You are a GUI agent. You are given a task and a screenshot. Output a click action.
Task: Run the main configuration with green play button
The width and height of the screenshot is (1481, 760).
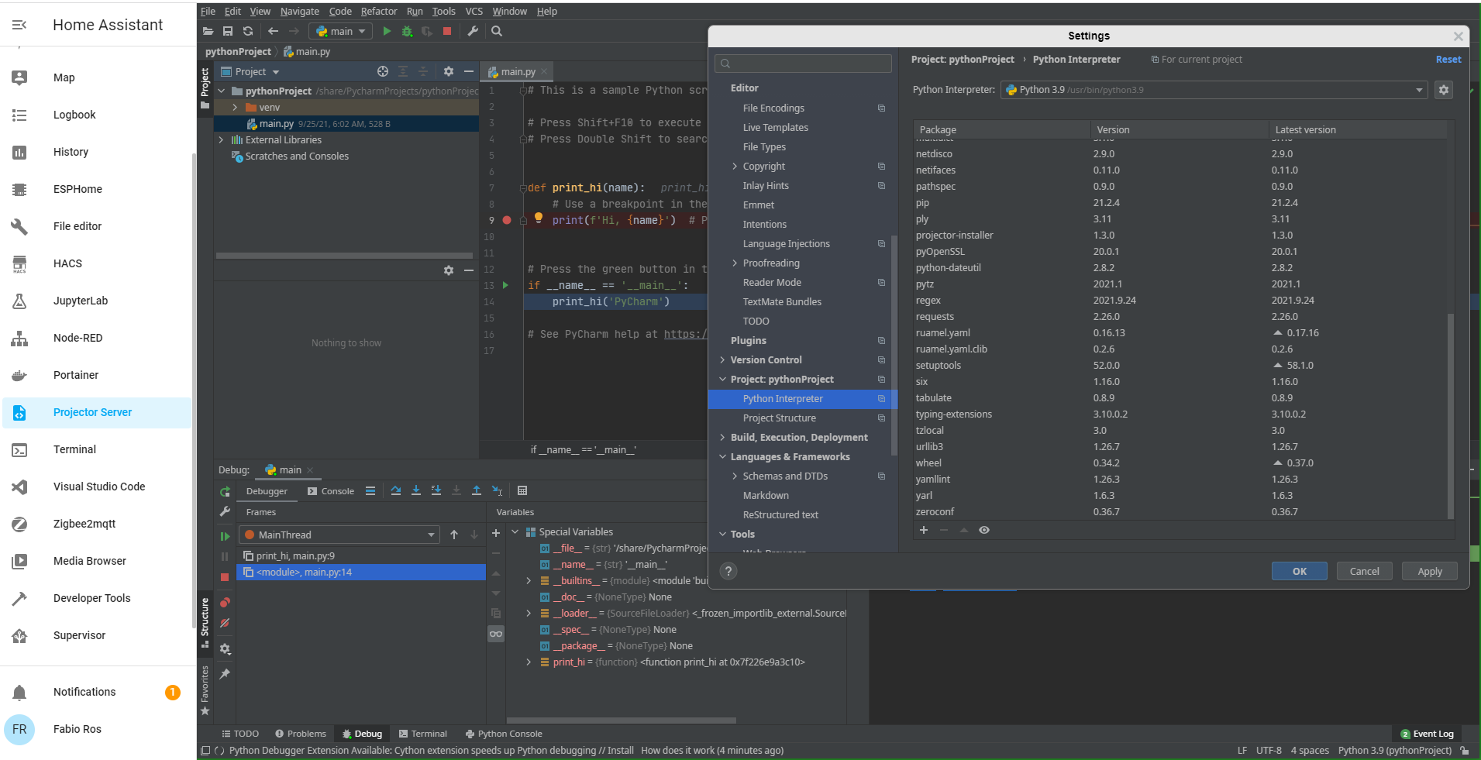pos(387,31)
